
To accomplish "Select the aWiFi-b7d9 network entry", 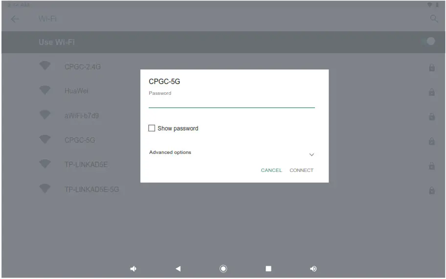I will pyautogui.click(x=82, y=116).
